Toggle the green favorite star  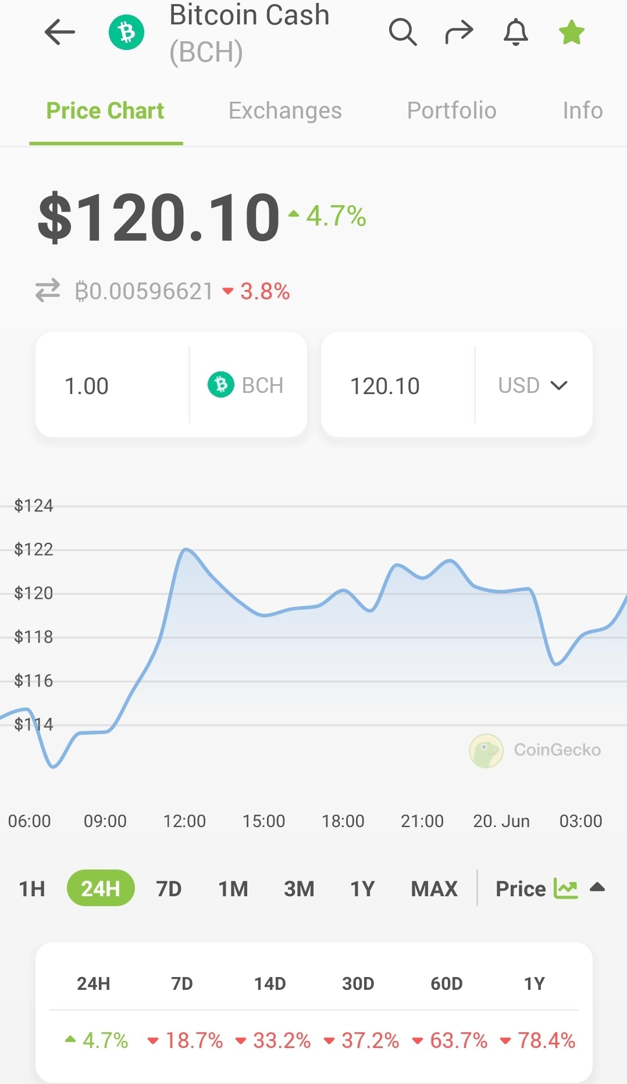[x=572, y=32]
